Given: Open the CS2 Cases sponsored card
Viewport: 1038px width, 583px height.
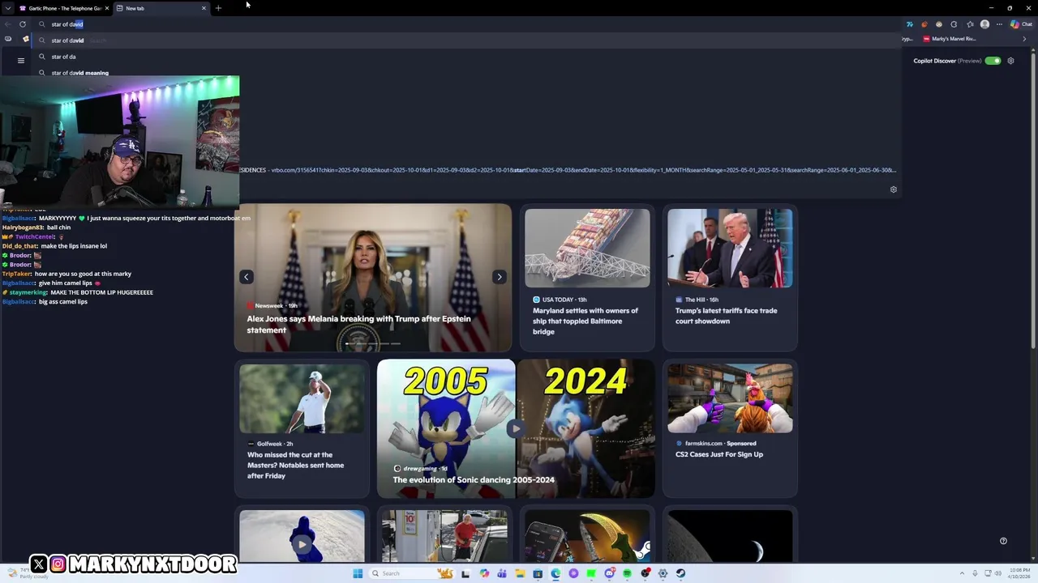Looking at the screenshot, I should tap(730, 428).
